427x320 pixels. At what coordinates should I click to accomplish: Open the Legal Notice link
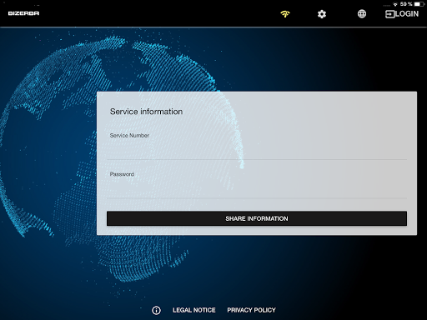click(194, 310)
